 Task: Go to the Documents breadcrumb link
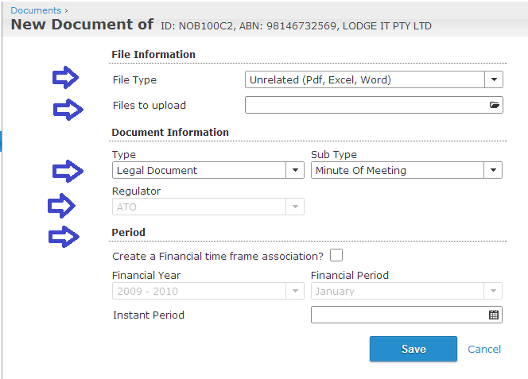pyautogui.click(x=36, y=10)
